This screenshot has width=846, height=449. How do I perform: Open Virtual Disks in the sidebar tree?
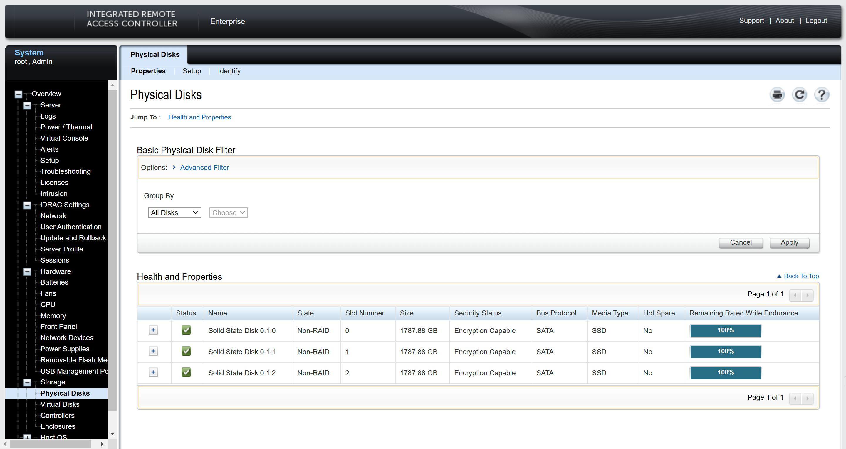click(60, 404)
